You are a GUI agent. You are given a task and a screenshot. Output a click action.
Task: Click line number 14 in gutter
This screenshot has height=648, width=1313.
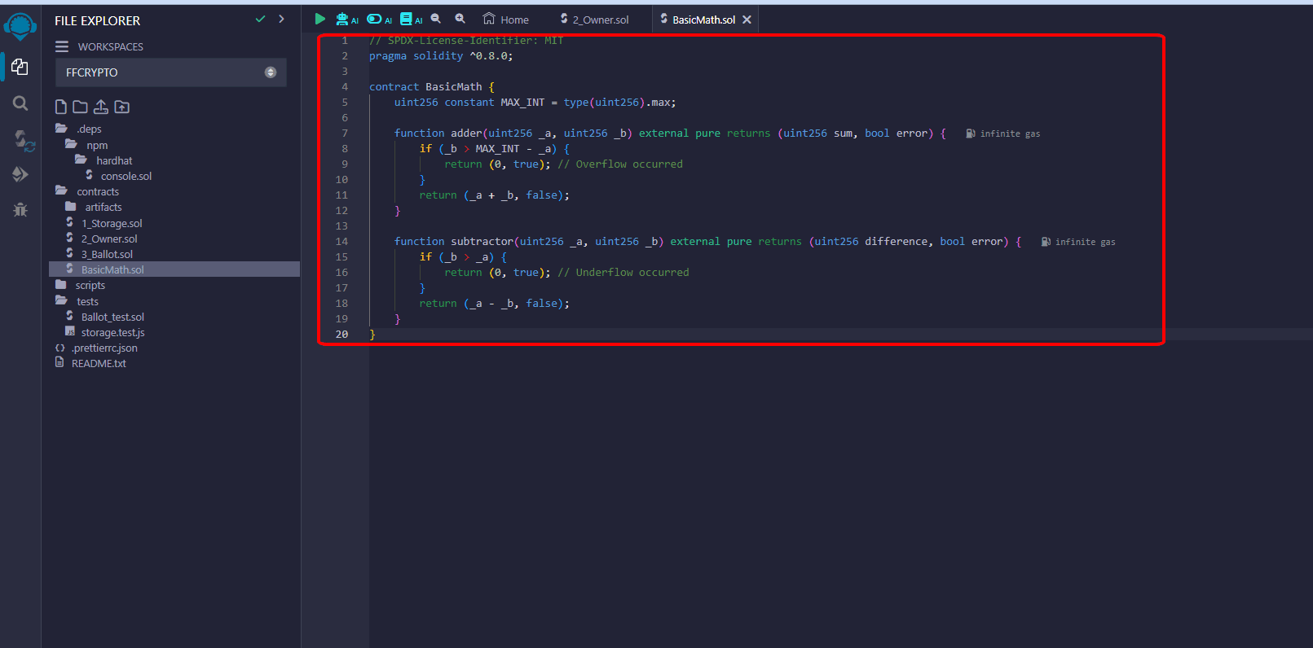click(341, 242)
